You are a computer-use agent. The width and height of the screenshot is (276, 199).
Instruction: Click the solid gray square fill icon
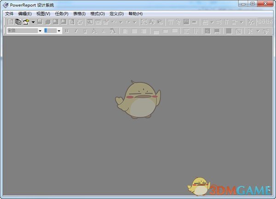(229, 31)
